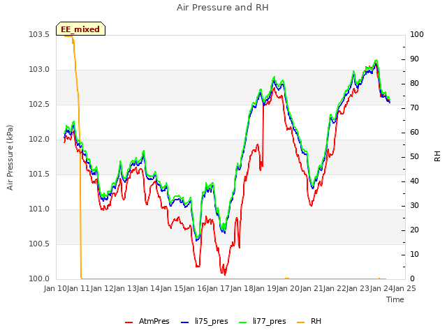
Task: Click the Jan 22 date tick label
Action: (335, 288)
